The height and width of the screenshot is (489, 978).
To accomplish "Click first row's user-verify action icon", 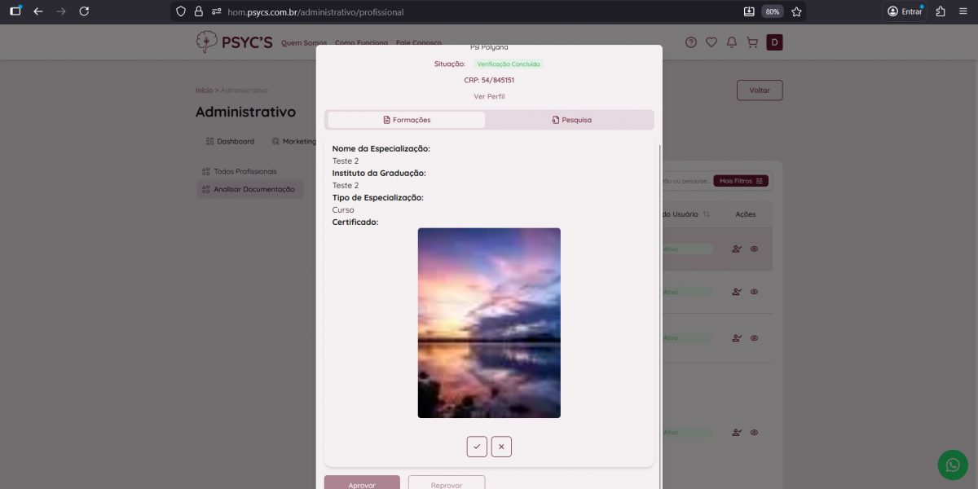I will [737, 249].
